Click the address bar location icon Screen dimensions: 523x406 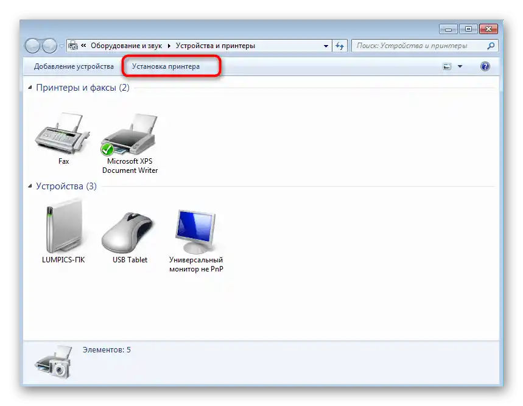[73, 46]
